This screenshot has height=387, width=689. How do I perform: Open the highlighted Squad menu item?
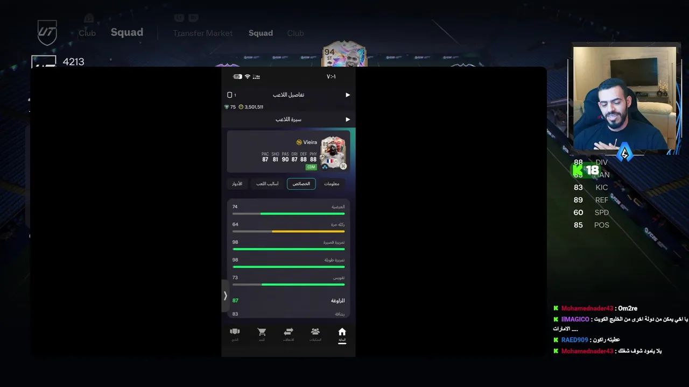click(127, 32)
